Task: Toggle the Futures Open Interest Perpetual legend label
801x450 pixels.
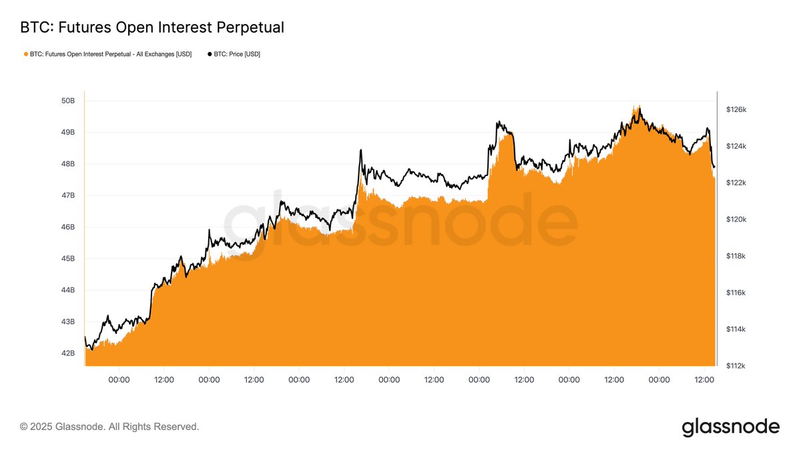Action: coord(111,54)
